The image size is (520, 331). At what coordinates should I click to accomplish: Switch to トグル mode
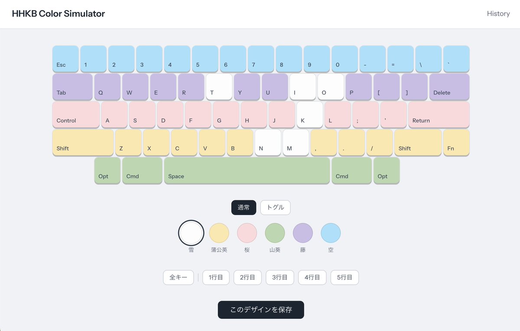275,208
